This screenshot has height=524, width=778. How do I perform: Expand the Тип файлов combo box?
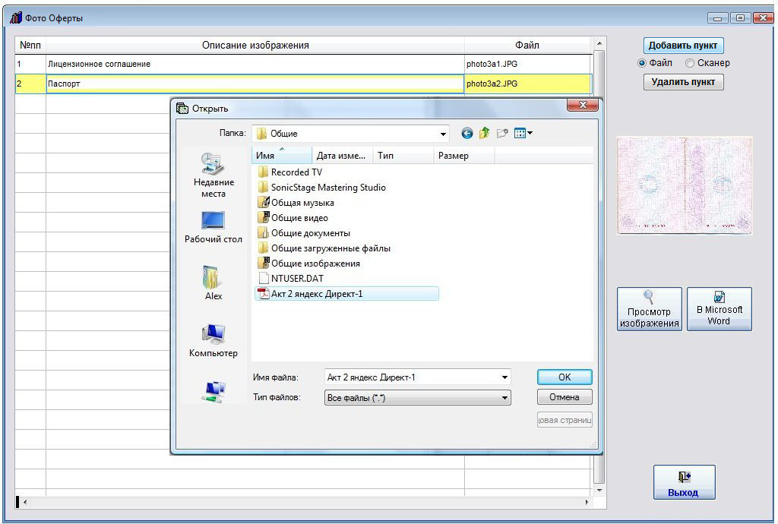(417, 398)
